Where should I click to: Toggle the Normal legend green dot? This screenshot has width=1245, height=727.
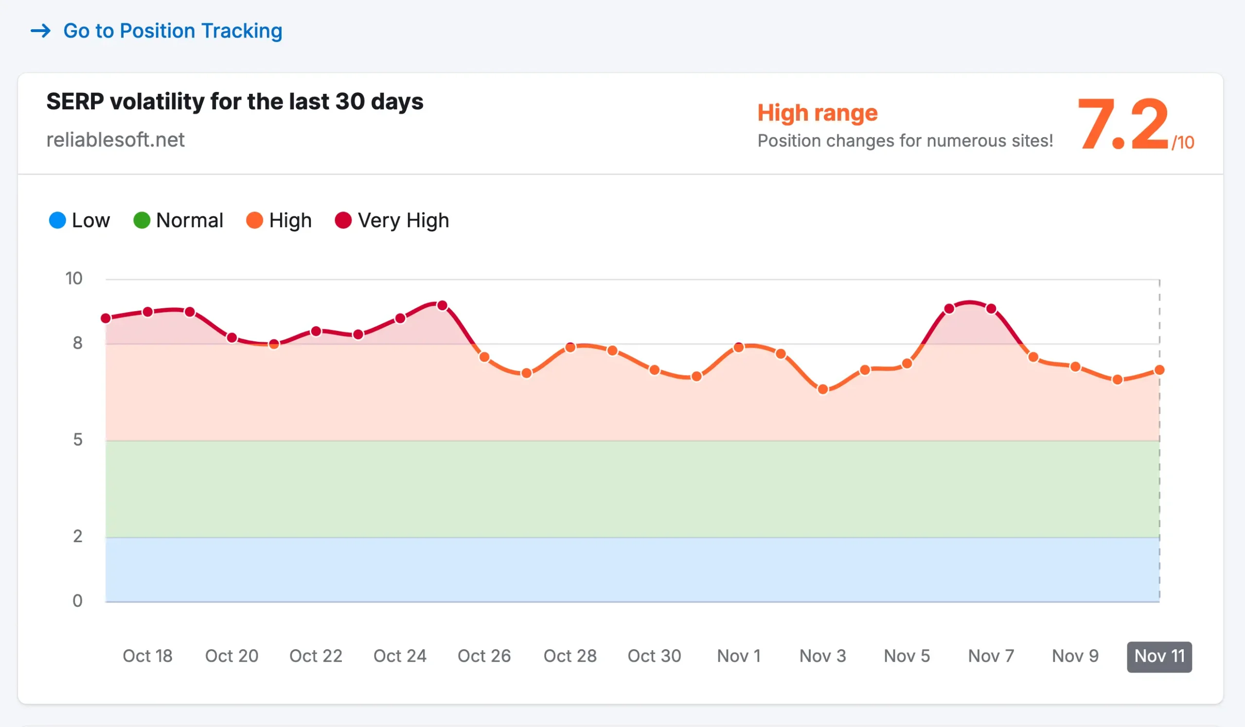coord(142,220)
